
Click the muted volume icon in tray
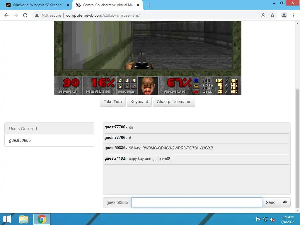[272, 219]
